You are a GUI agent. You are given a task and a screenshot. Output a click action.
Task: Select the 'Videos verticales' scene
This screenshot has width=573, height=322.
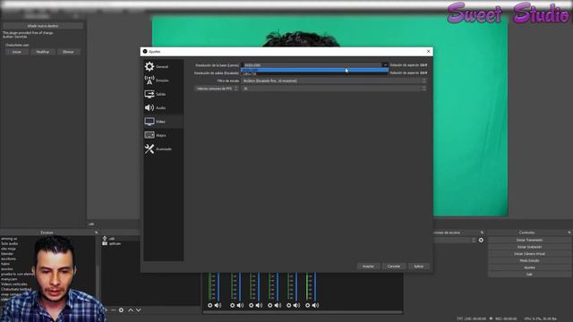coord(14,284)
